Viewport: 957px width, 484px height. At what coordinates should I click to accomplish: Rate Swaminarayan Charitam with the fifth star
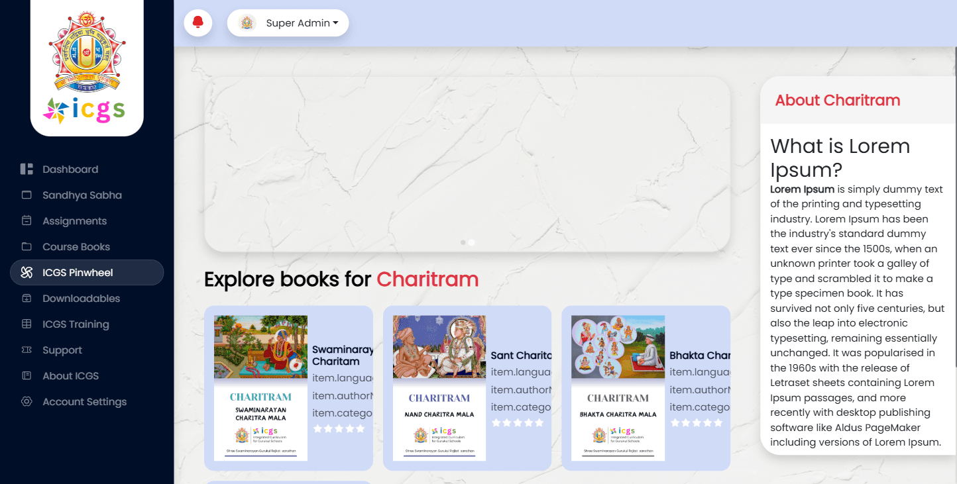pyautogui.click(x=361, y=428)
